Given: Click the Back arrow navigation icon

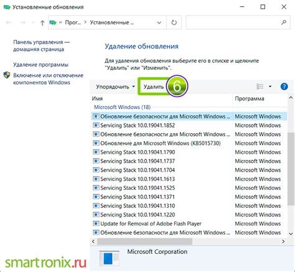Looking at the screenshot, I should click(9, 22).
